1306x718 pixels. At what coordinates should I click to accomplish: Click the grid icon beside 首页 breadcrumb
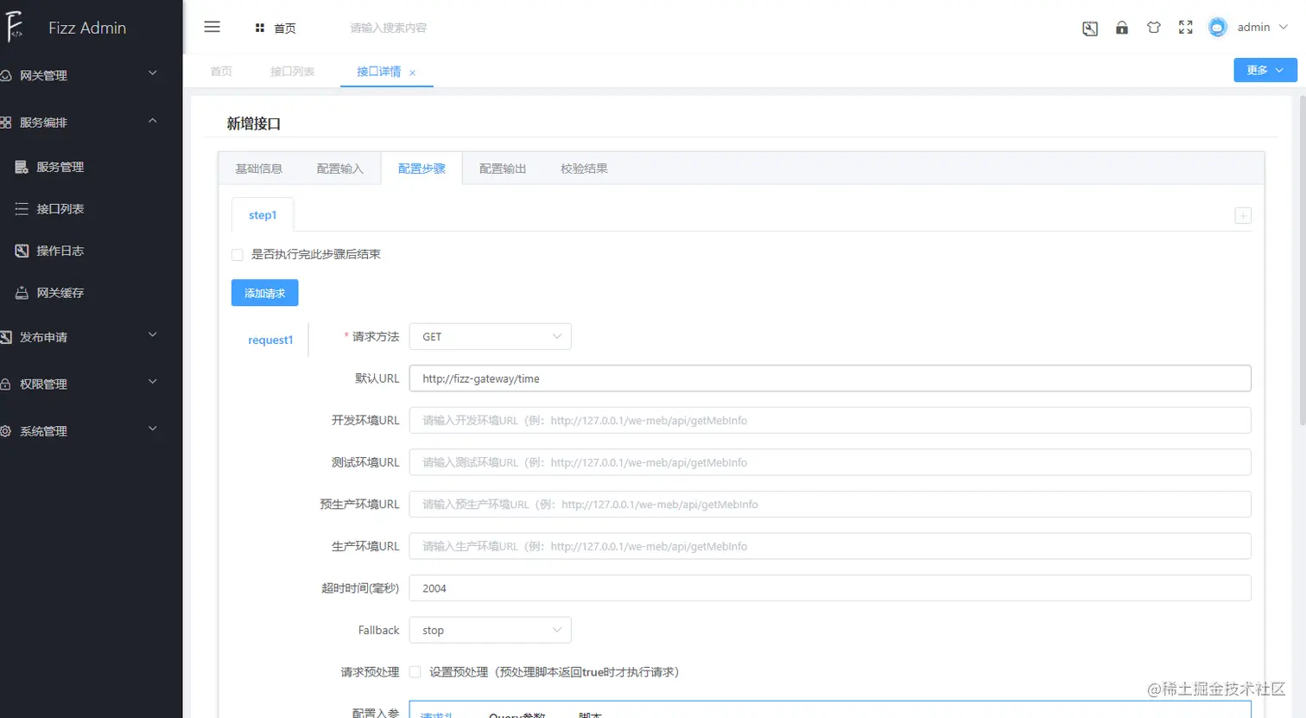[x=259, y=29]
